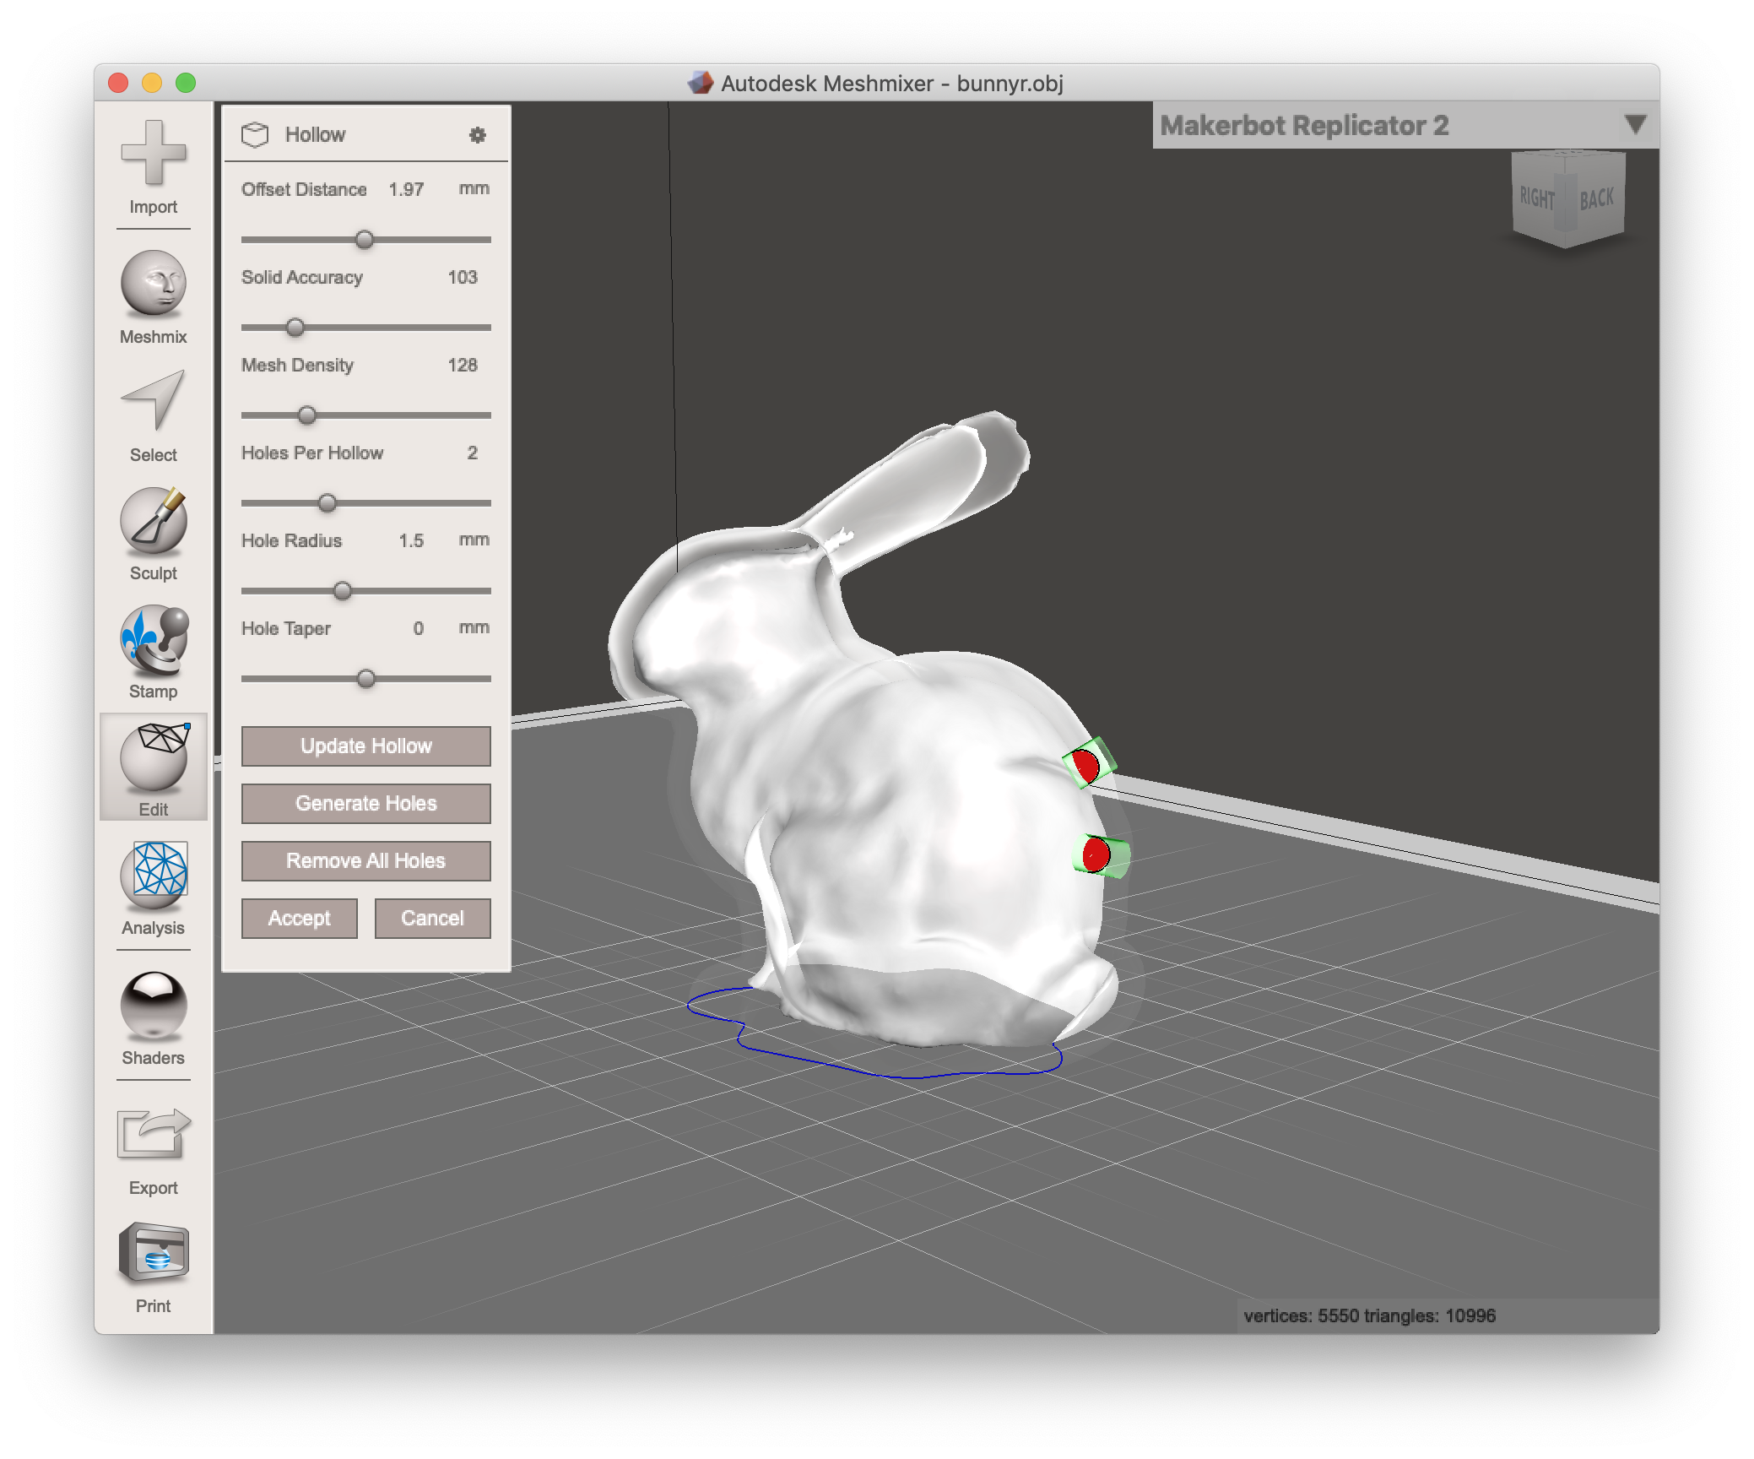
Task: Click the lower red hole marker
Action: pos(1096,854)
